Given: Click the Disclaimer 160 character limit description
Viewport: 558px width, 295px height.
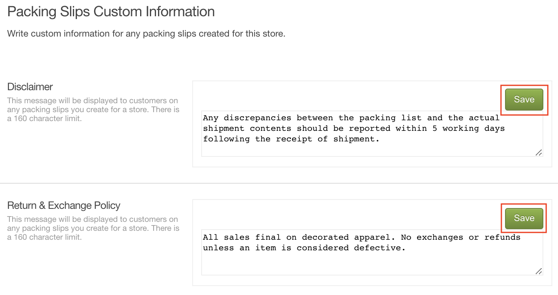Looking at the screenshot, I should point(93,110).
